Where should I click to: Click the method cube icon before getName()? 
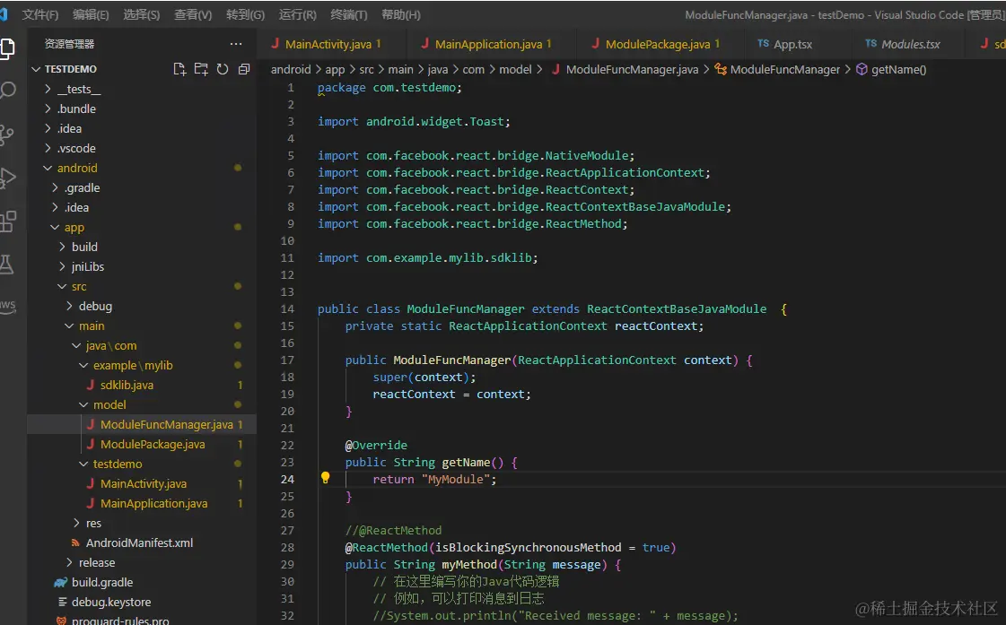pos(862,69)
